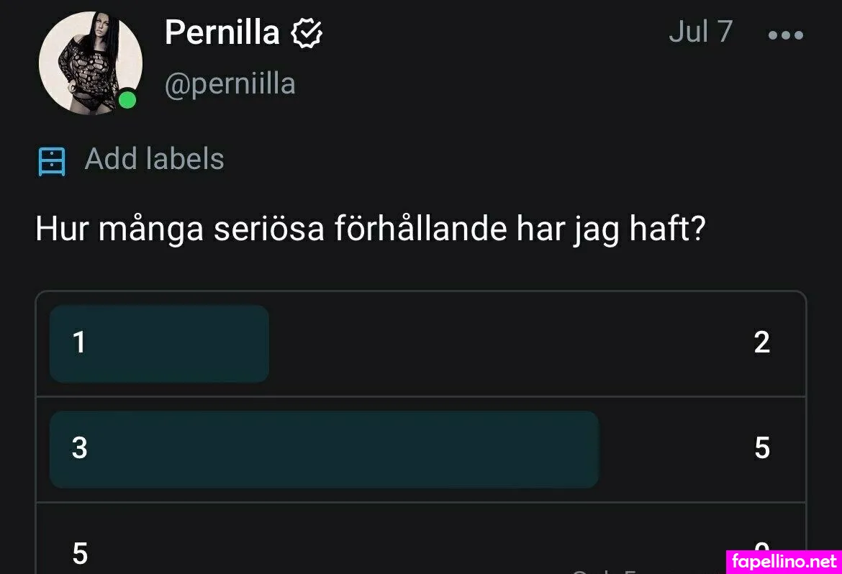
Task: Vote for poll option 5
Action: point(421,539)
